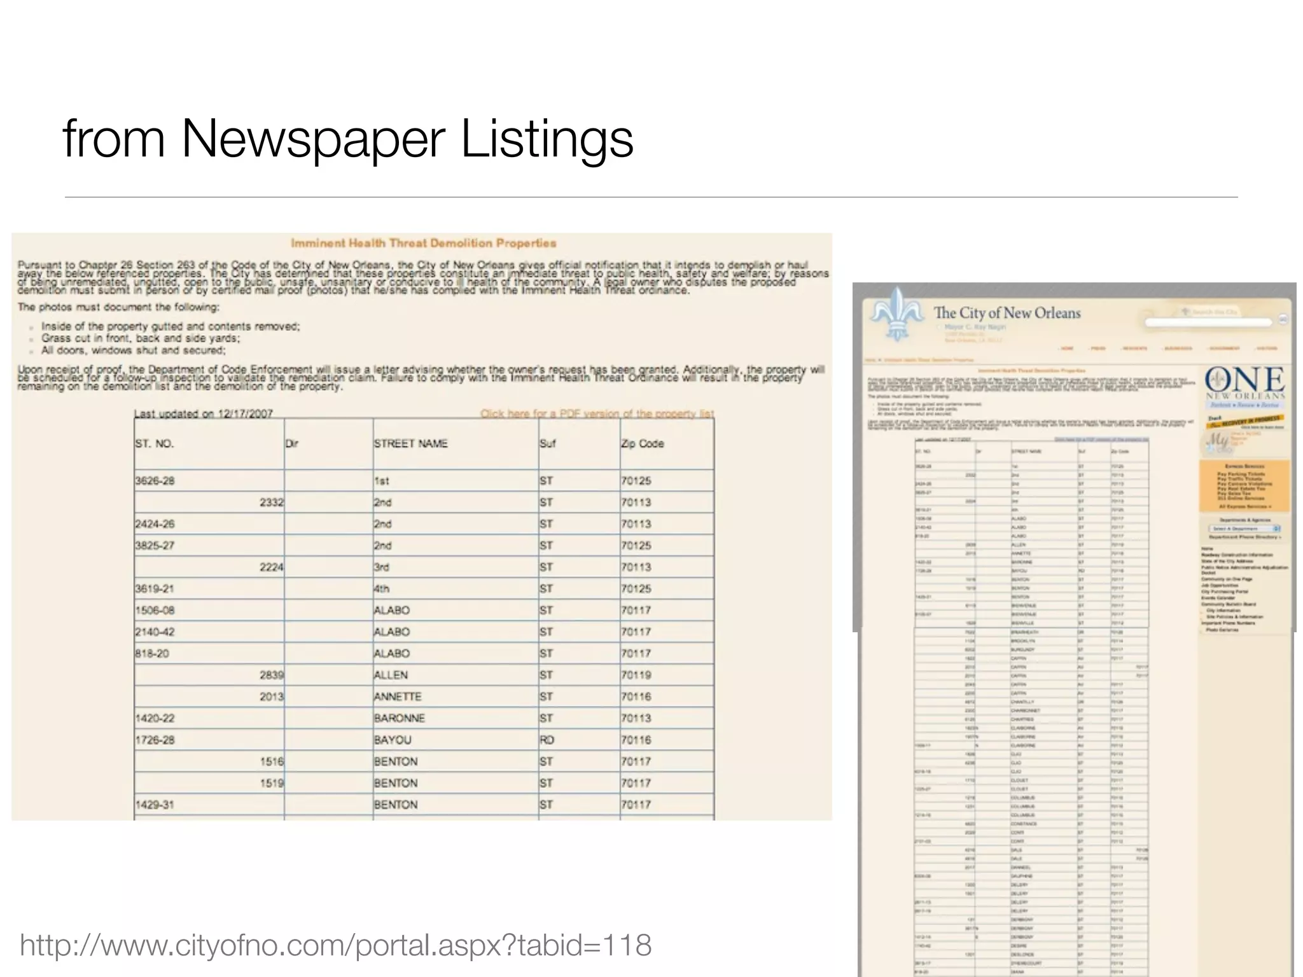The width and height of the screenshot is (1303, 977).
Task: Open the HOME navigation item
Action: point(1066,349)
